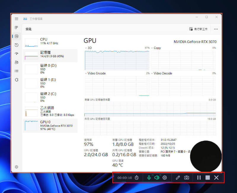Click the 3D usage graph
The width and height of the screenshot is (237, 193).
click(x=117, y=60)
